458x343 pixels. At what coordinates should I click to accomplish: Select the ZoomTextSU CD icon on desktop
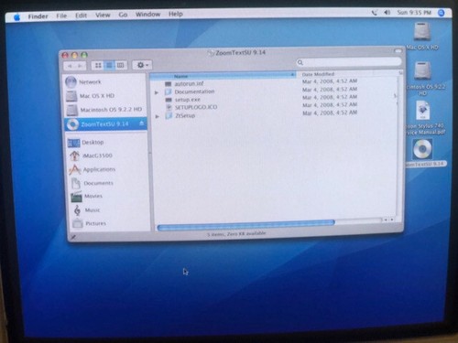(x=422, y=149)
